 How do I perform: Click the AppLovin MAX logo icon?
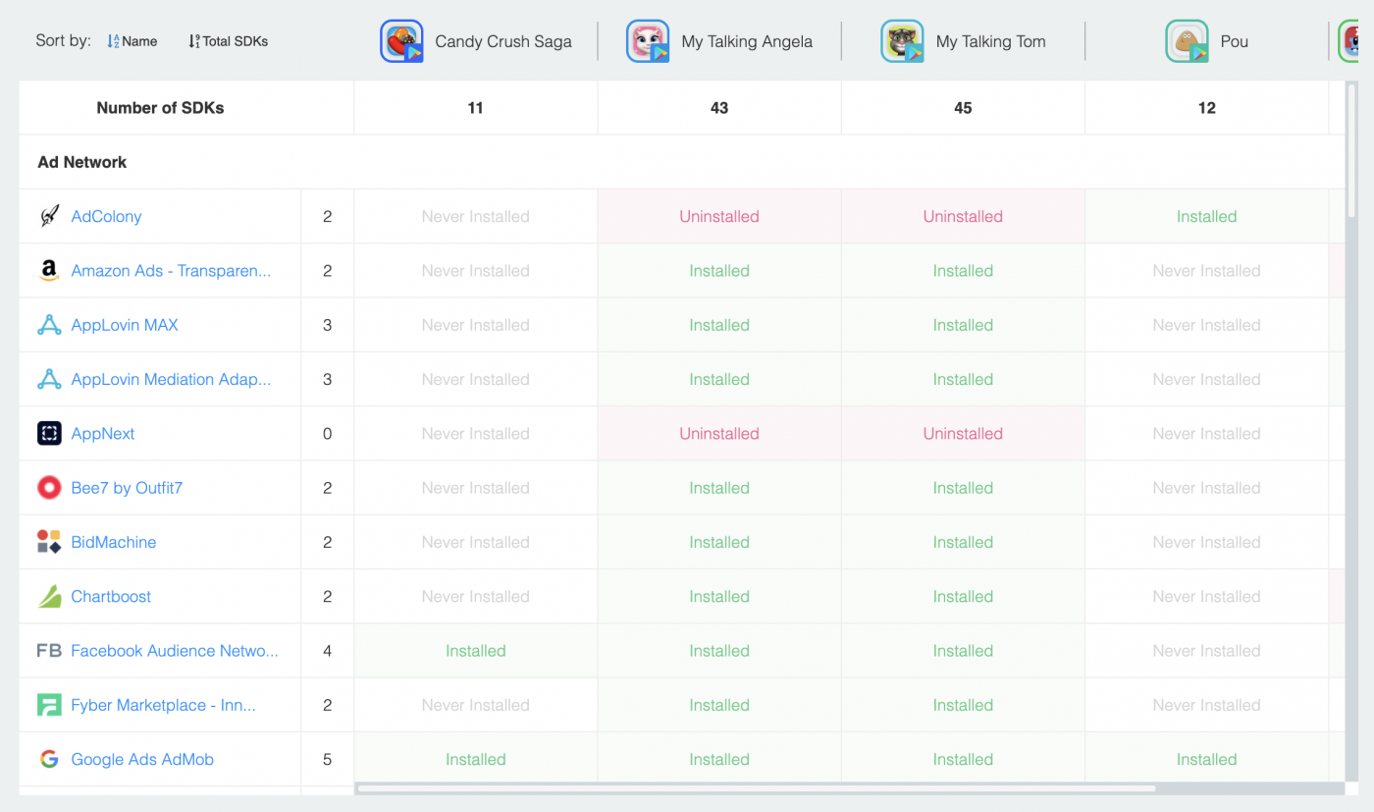pyautogui.click(x=48, y=324)
